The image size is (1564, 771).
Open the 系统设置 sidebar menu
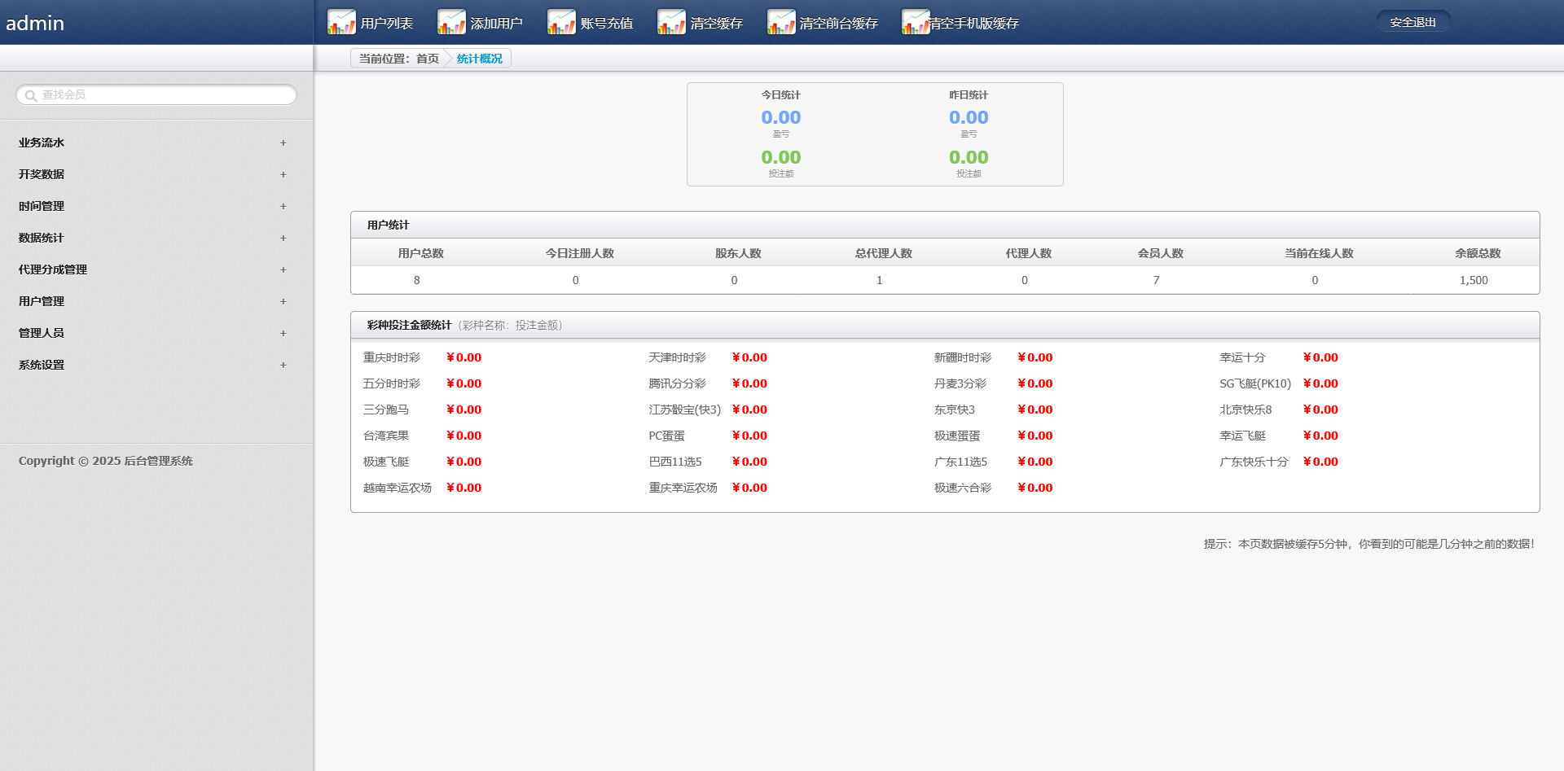pos(42,365)
